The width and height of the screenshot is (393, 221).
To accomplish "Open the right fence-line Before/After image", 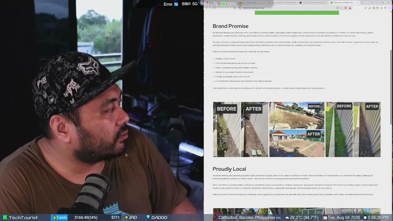I will tap(353, 130).
